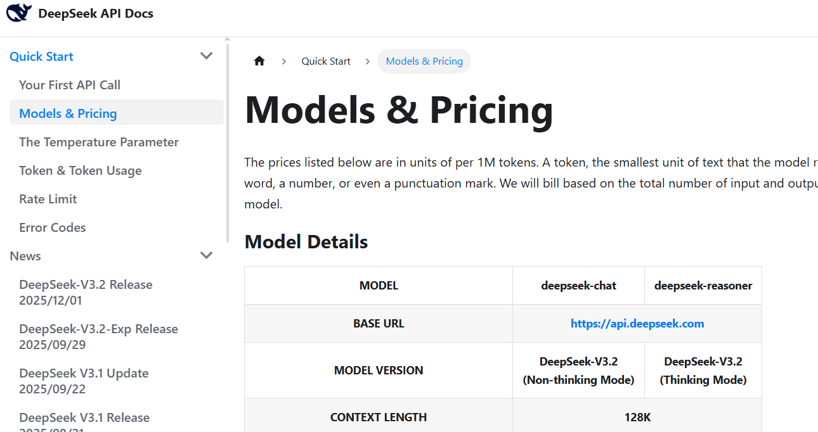Click the Models & Pricing breadcrumb pill
818x432 pixels.
click(424, 61)
